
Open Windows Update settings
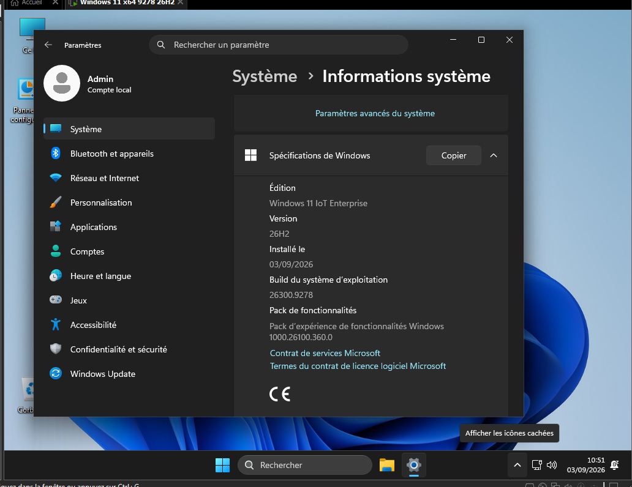point(129,374)
